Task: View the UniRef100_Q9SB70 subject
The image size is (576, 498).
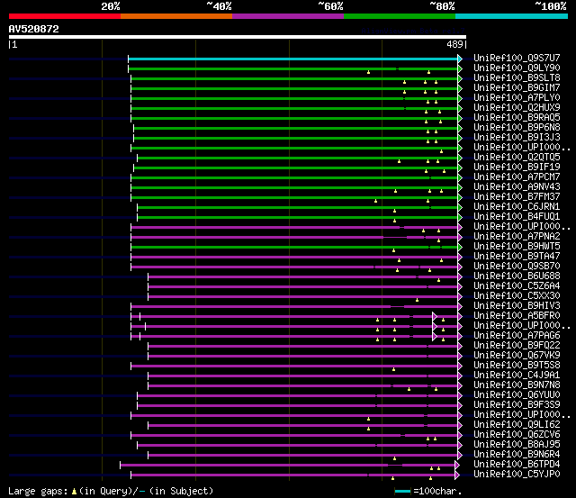Action: pos(517,266)
